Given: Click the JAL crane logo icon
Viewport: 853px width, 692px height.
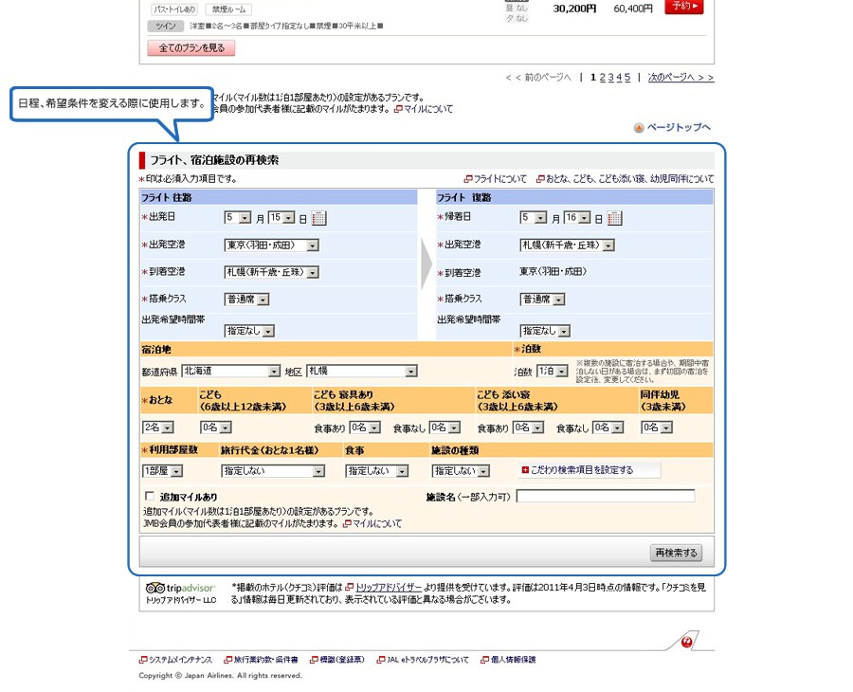Looking at the screenshot, I should (687, 642).
